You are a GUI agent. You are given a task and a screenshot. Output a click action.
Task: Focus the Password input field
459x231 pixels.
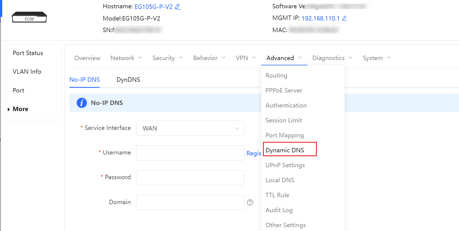click(x=190, y=178)
